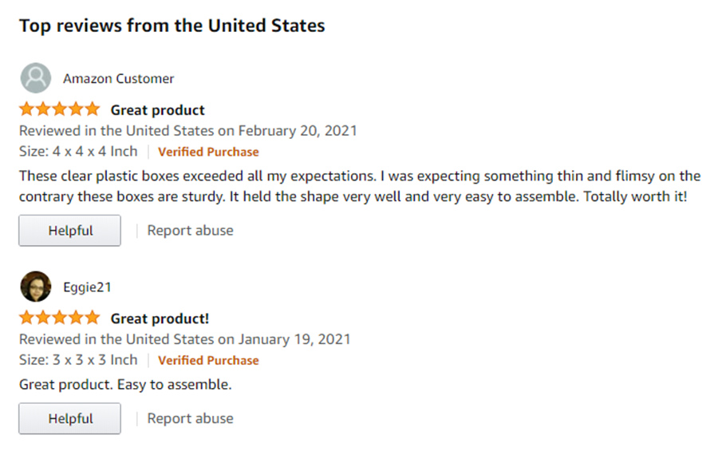714x451 pixels.
Task: Report abuse on Eggie21's review
Action: click(190, 418)
